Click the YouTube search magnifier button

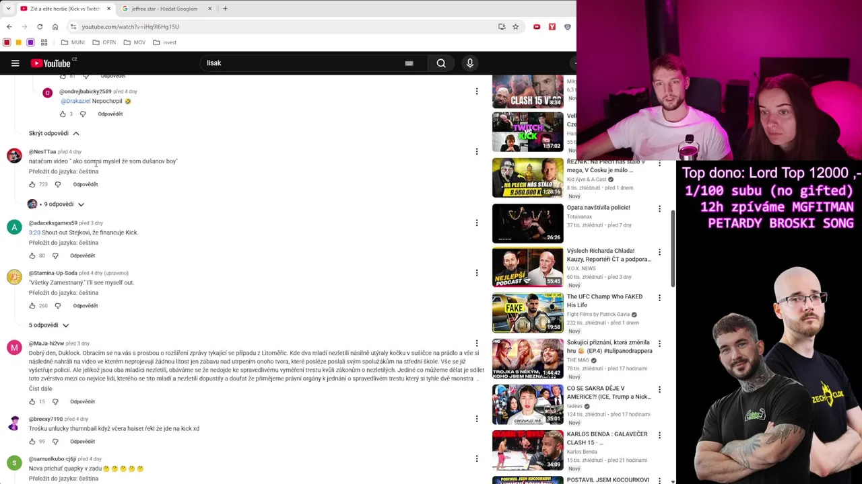point(441,63)
